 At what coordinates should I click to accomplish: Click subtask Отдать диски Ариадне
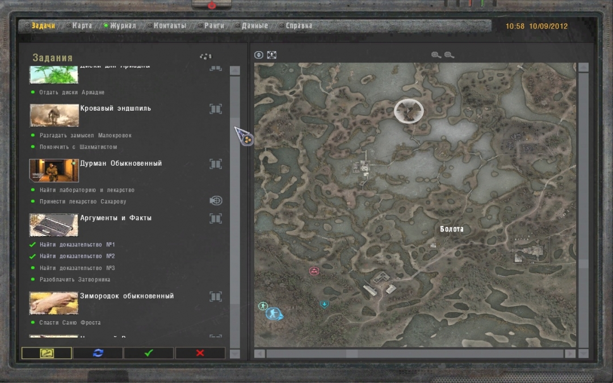[x=72, y=92]
